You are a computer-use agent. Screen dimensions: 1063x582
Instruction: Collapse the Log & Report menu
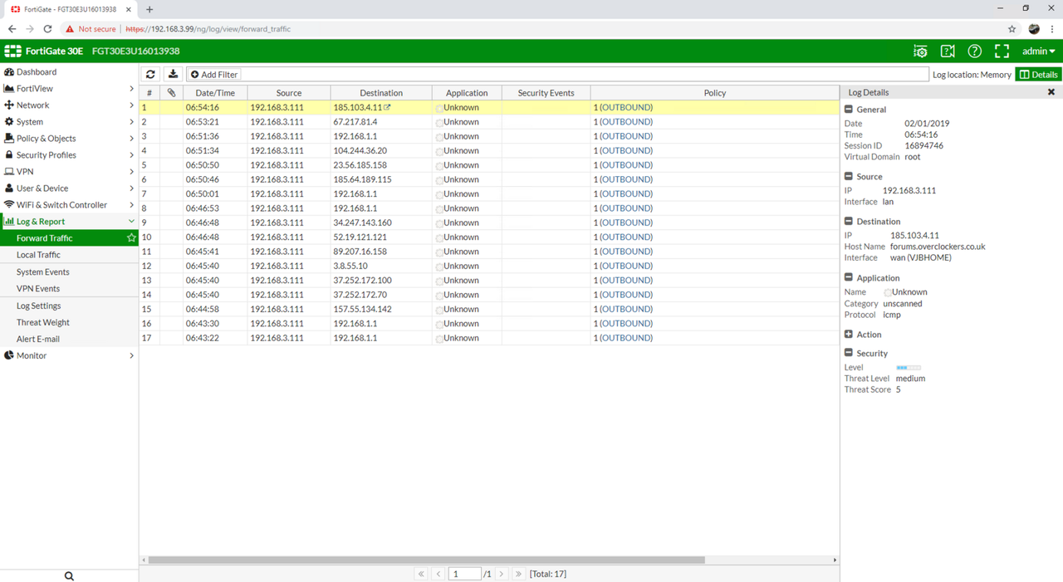coord(69,222)
